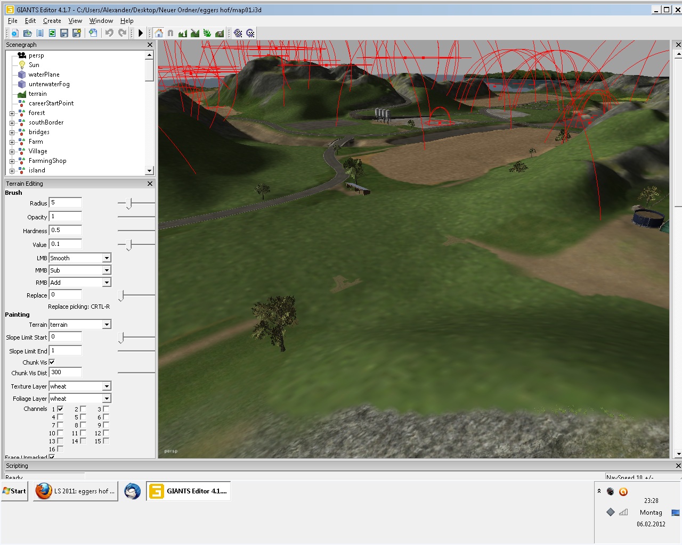The height and width of the screenshot is (545, 682).
Task: Click the Radius input field
Action: (x=65, y=202)
